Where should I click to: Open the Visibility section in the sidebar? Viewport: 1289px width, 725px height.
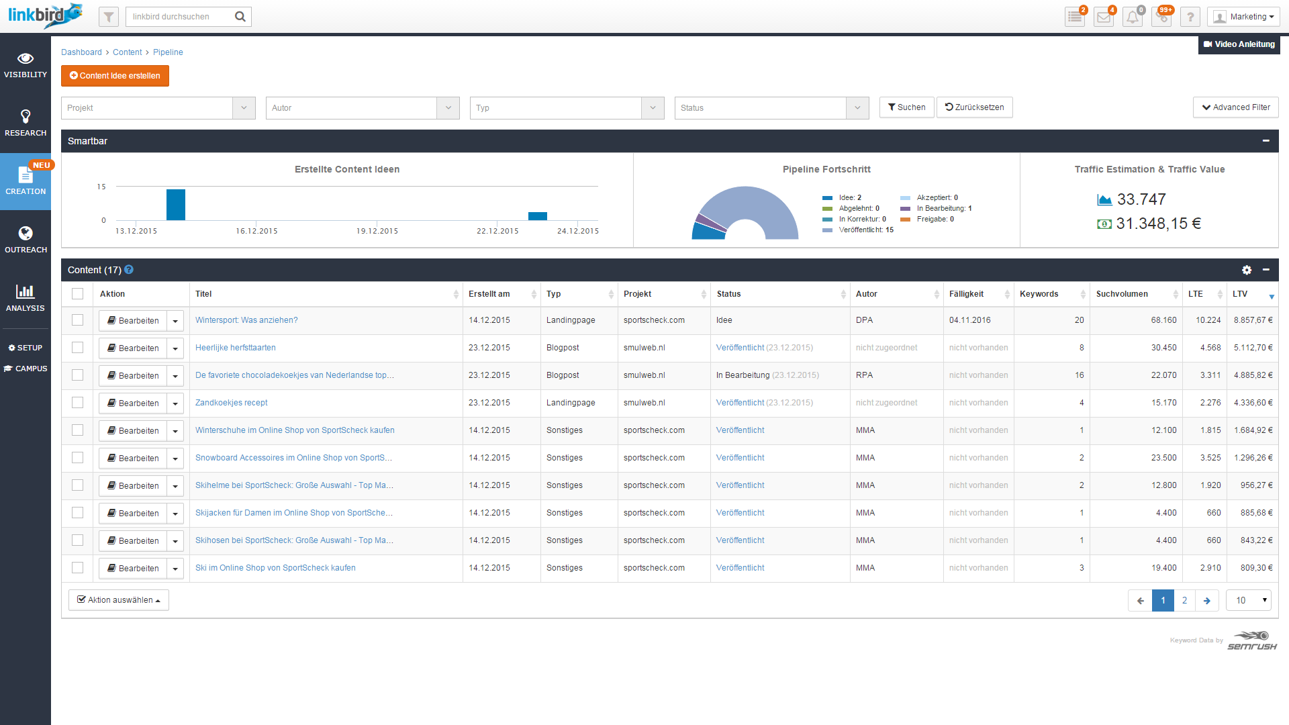click(26, 64)
